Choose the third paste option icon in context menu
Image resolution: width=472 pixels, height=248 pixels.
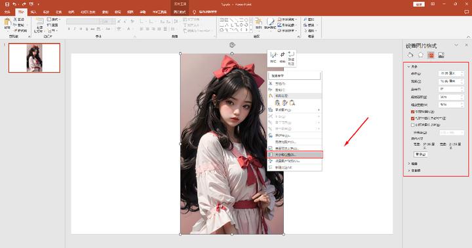tap(292, 103)
